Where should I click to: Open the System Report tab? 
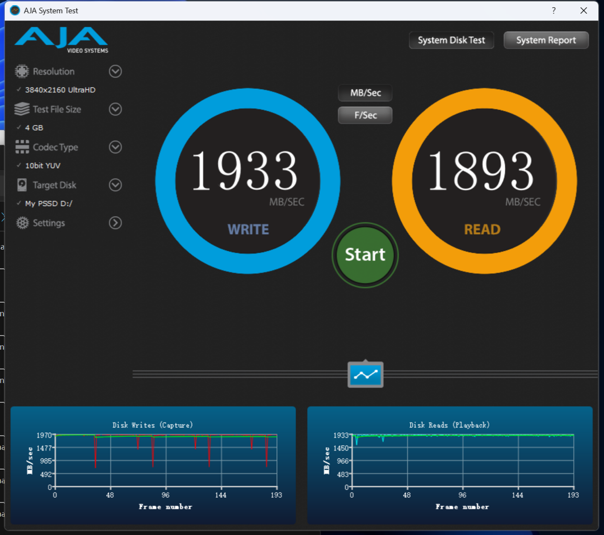pos(546,41)
